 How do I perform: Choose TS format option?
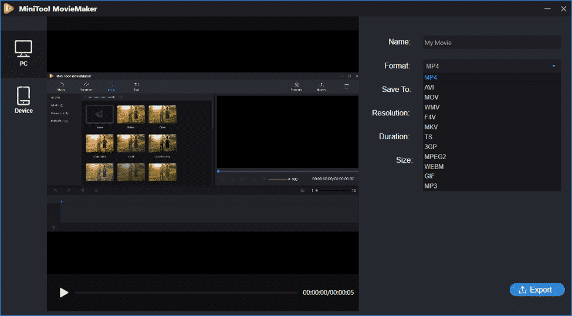492,137
